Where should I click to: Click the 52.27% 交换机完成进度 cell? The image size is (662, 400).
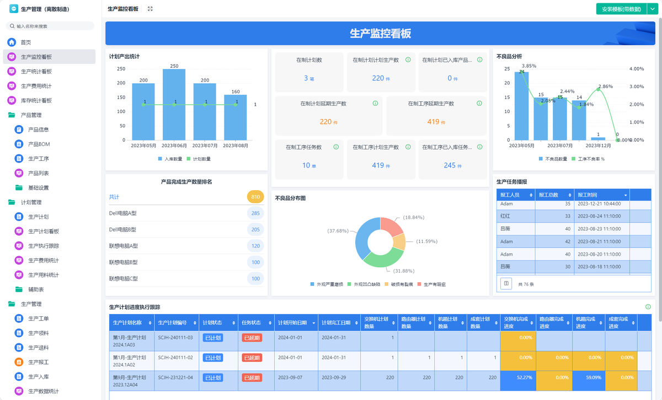[x=517, y=378]
